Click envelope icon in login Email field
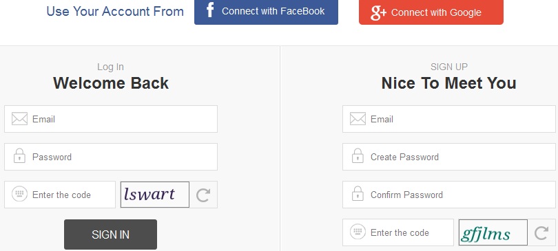This screenshot has width=558, height=251. [x=19, y=119]
